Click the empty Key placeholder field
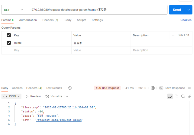Image resolution: width=194 pixels, height=135 pixels. pyautogui.click(x=42, y=50)
